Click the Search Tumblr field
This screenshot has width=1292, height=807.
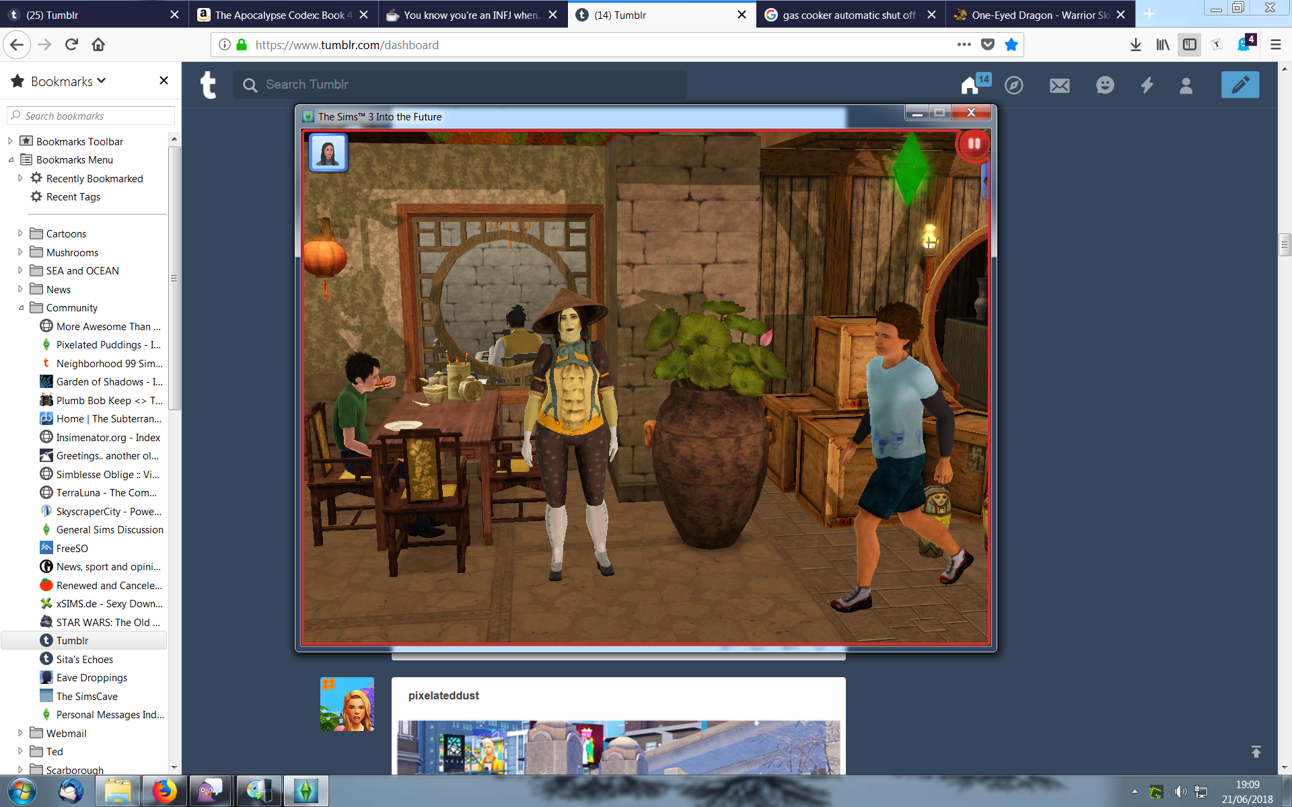460,85
